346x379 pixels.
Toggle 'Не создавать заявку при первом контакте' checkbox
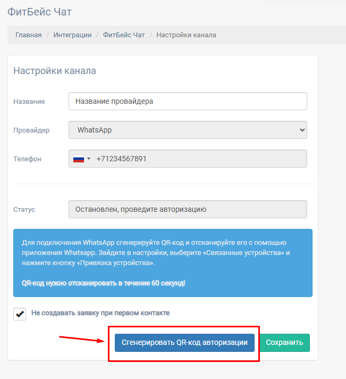(20, 314)
